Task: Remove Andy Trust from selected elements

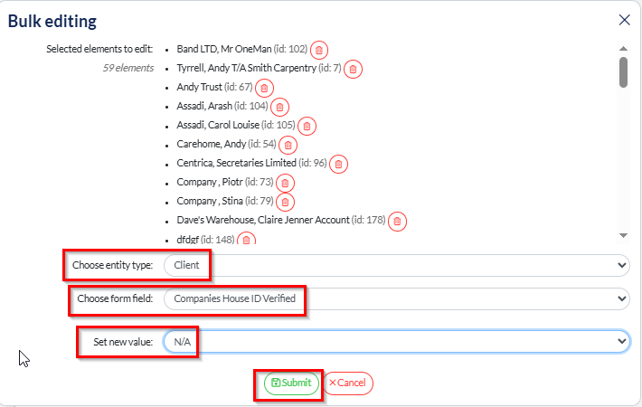Action: (263, 88)
